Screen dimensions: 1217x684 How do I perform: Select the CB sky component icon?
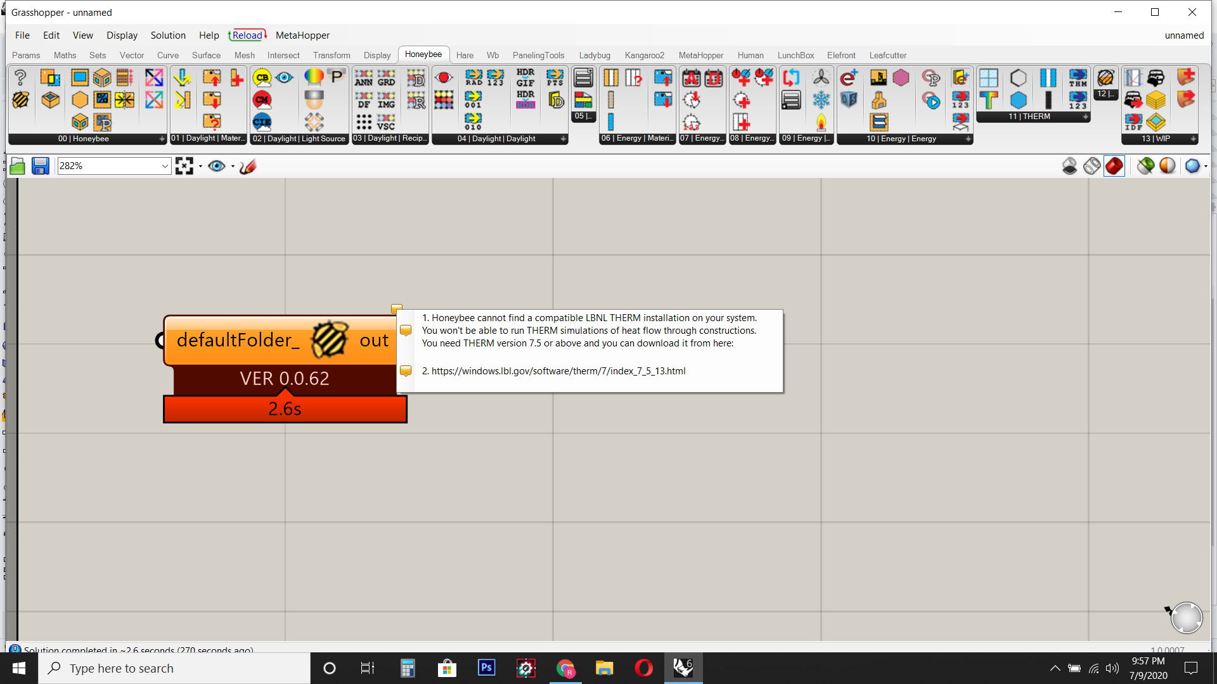pyautogui.click(x=262, y=78)
